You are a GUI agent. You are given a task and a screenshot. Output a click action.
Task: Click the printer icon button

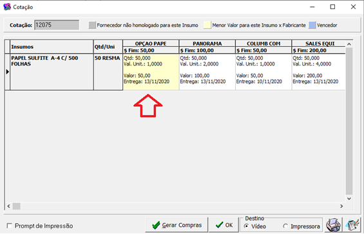point(333,225)
